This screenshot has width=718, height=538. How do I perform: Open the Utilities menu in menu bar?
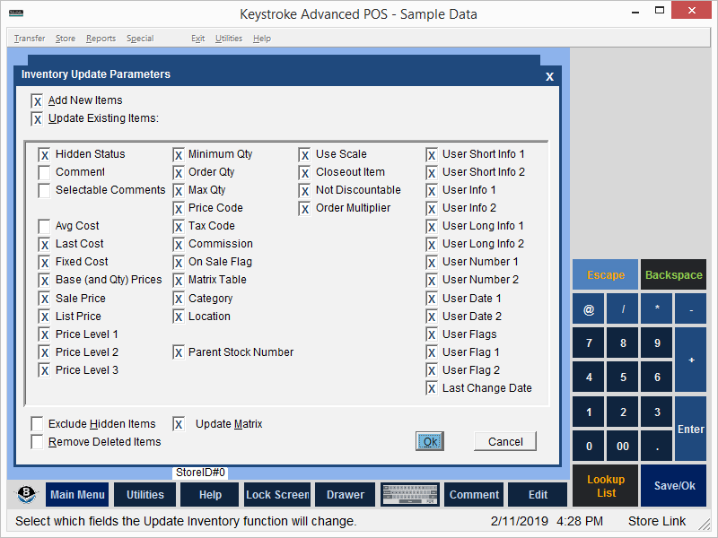point(228,39)
